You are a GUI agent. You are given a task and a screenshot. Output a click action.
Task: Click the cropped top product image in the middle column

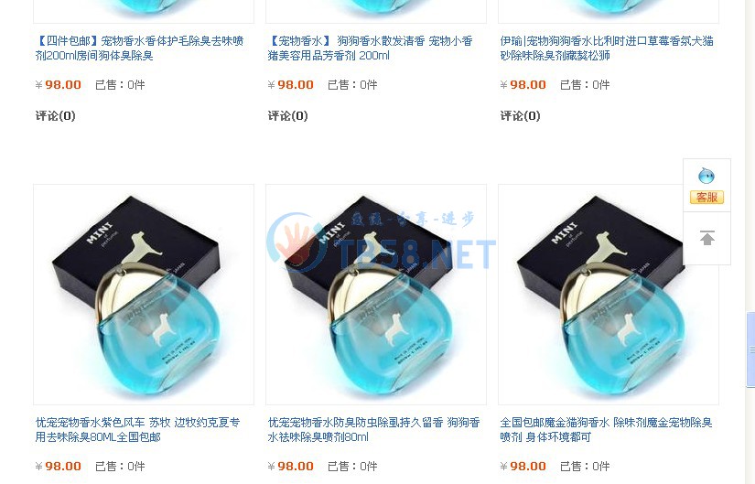(x=376, y=11)
